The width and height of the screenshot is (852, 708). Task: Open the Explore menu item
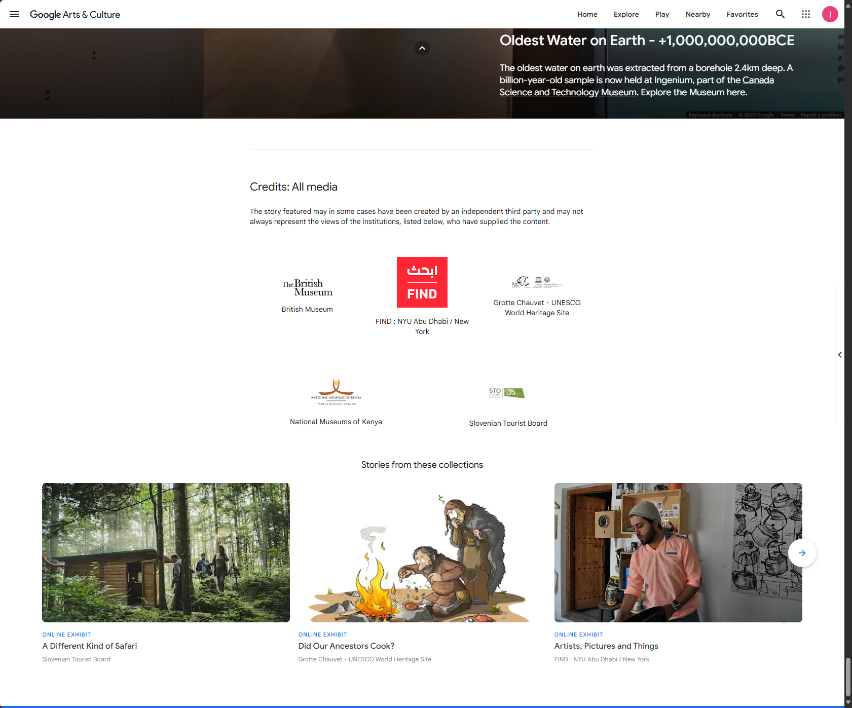[x=626, y=14]
